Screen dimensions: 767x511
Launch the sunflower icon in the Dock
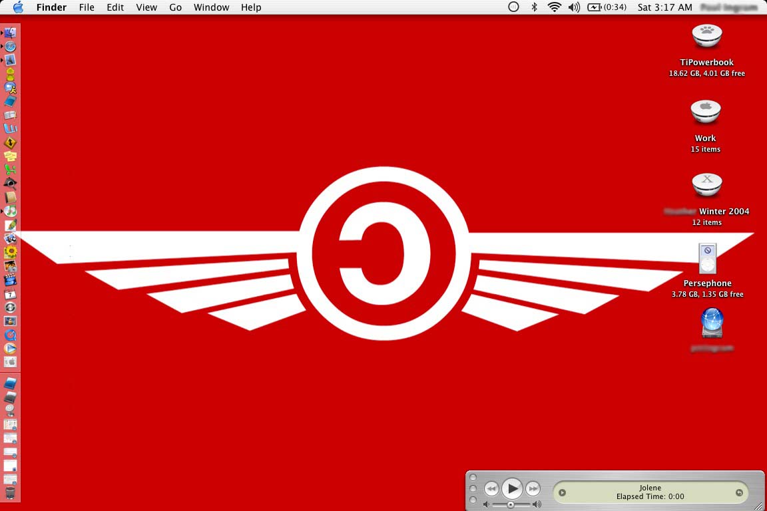click(x=10, y=252)
